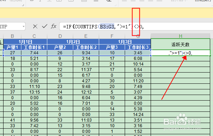Click the 工作时长2 column label cell
Viewport: 213px width, 136px height.
[x=86, y=47]
